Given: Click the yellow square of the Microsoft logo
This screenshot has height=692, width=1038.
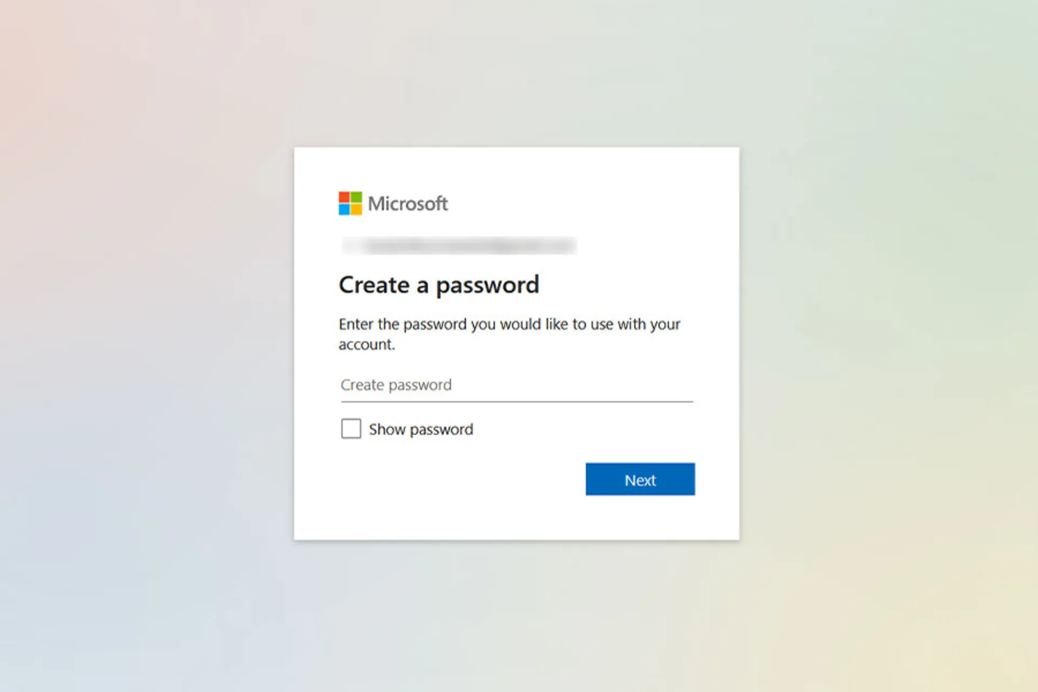Looking at the screenshot, I should click(x=356, y=209).
